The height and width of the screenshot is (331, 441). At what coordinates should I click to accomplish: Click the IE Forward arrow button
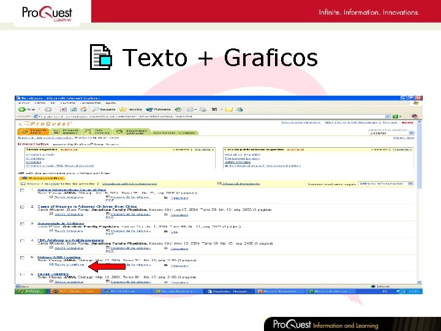[x=48, y=109]
